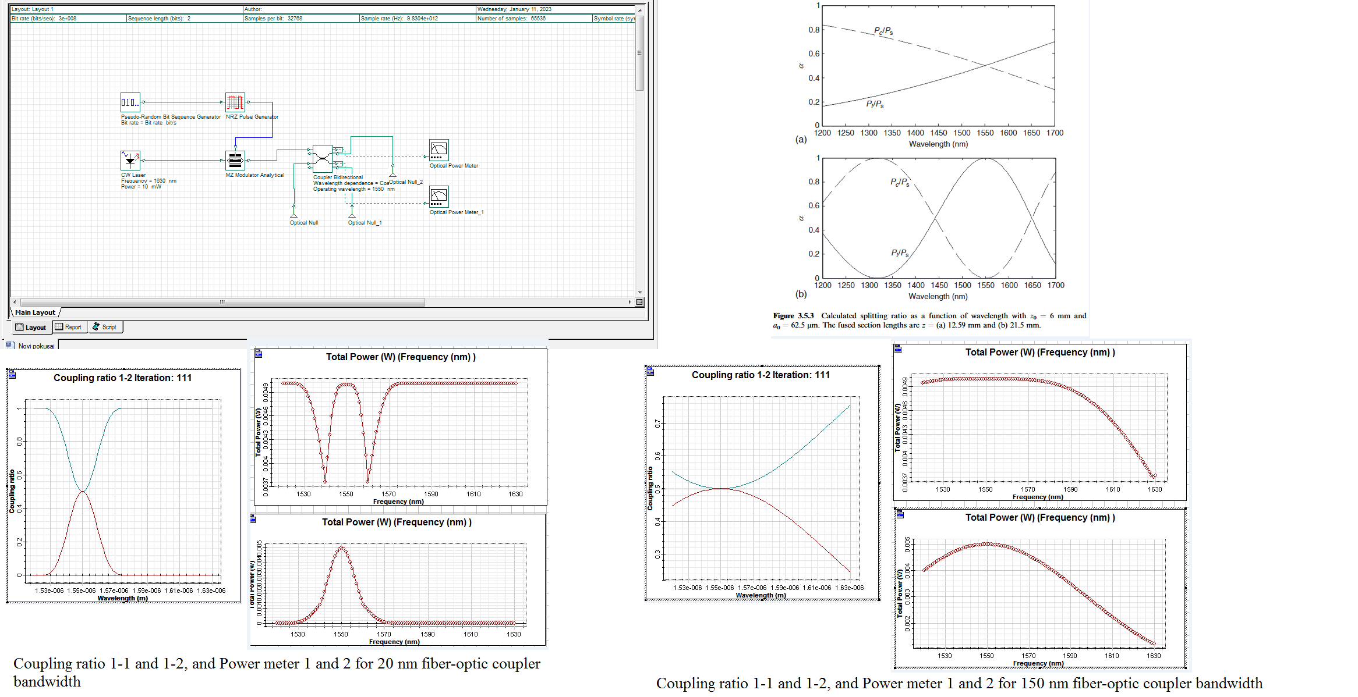Viewport: 1358px width, 697px height.
Task: Click the horizontal scrollbar right arrow
Action: pos(630,302)
